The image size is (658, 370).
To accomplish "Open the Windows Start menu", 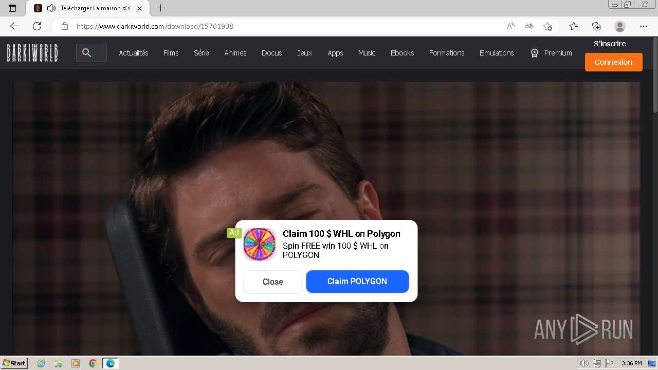I will coord(14,363).
